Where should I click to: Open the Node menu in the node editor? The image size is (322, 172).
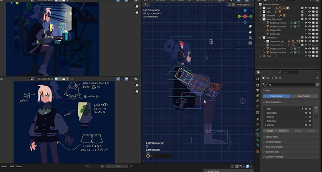(x=19, y=166)
